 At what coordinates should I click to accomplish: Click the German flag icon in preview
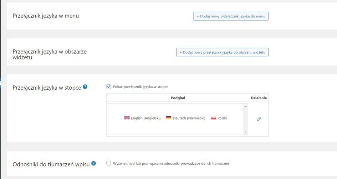click(x=169, y=118)
